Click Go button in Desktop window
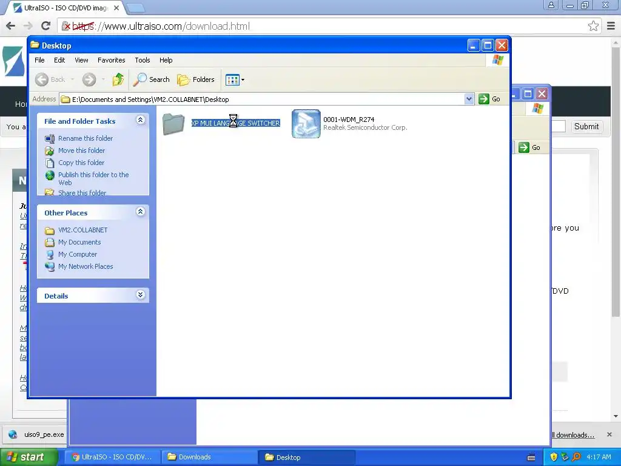Screen dimensions: 621x466 (489, 99)
